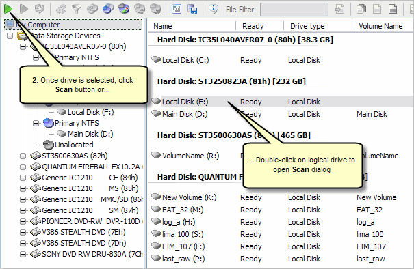Select Local Disk (F:) in the tree
The width and height of the screenshot is (414, 269).
(x=90, y=112)
